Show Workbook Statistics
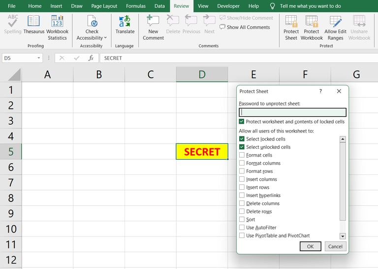Image resolution: width=378 pixels, height=269 pixels. tap(57, 27)
